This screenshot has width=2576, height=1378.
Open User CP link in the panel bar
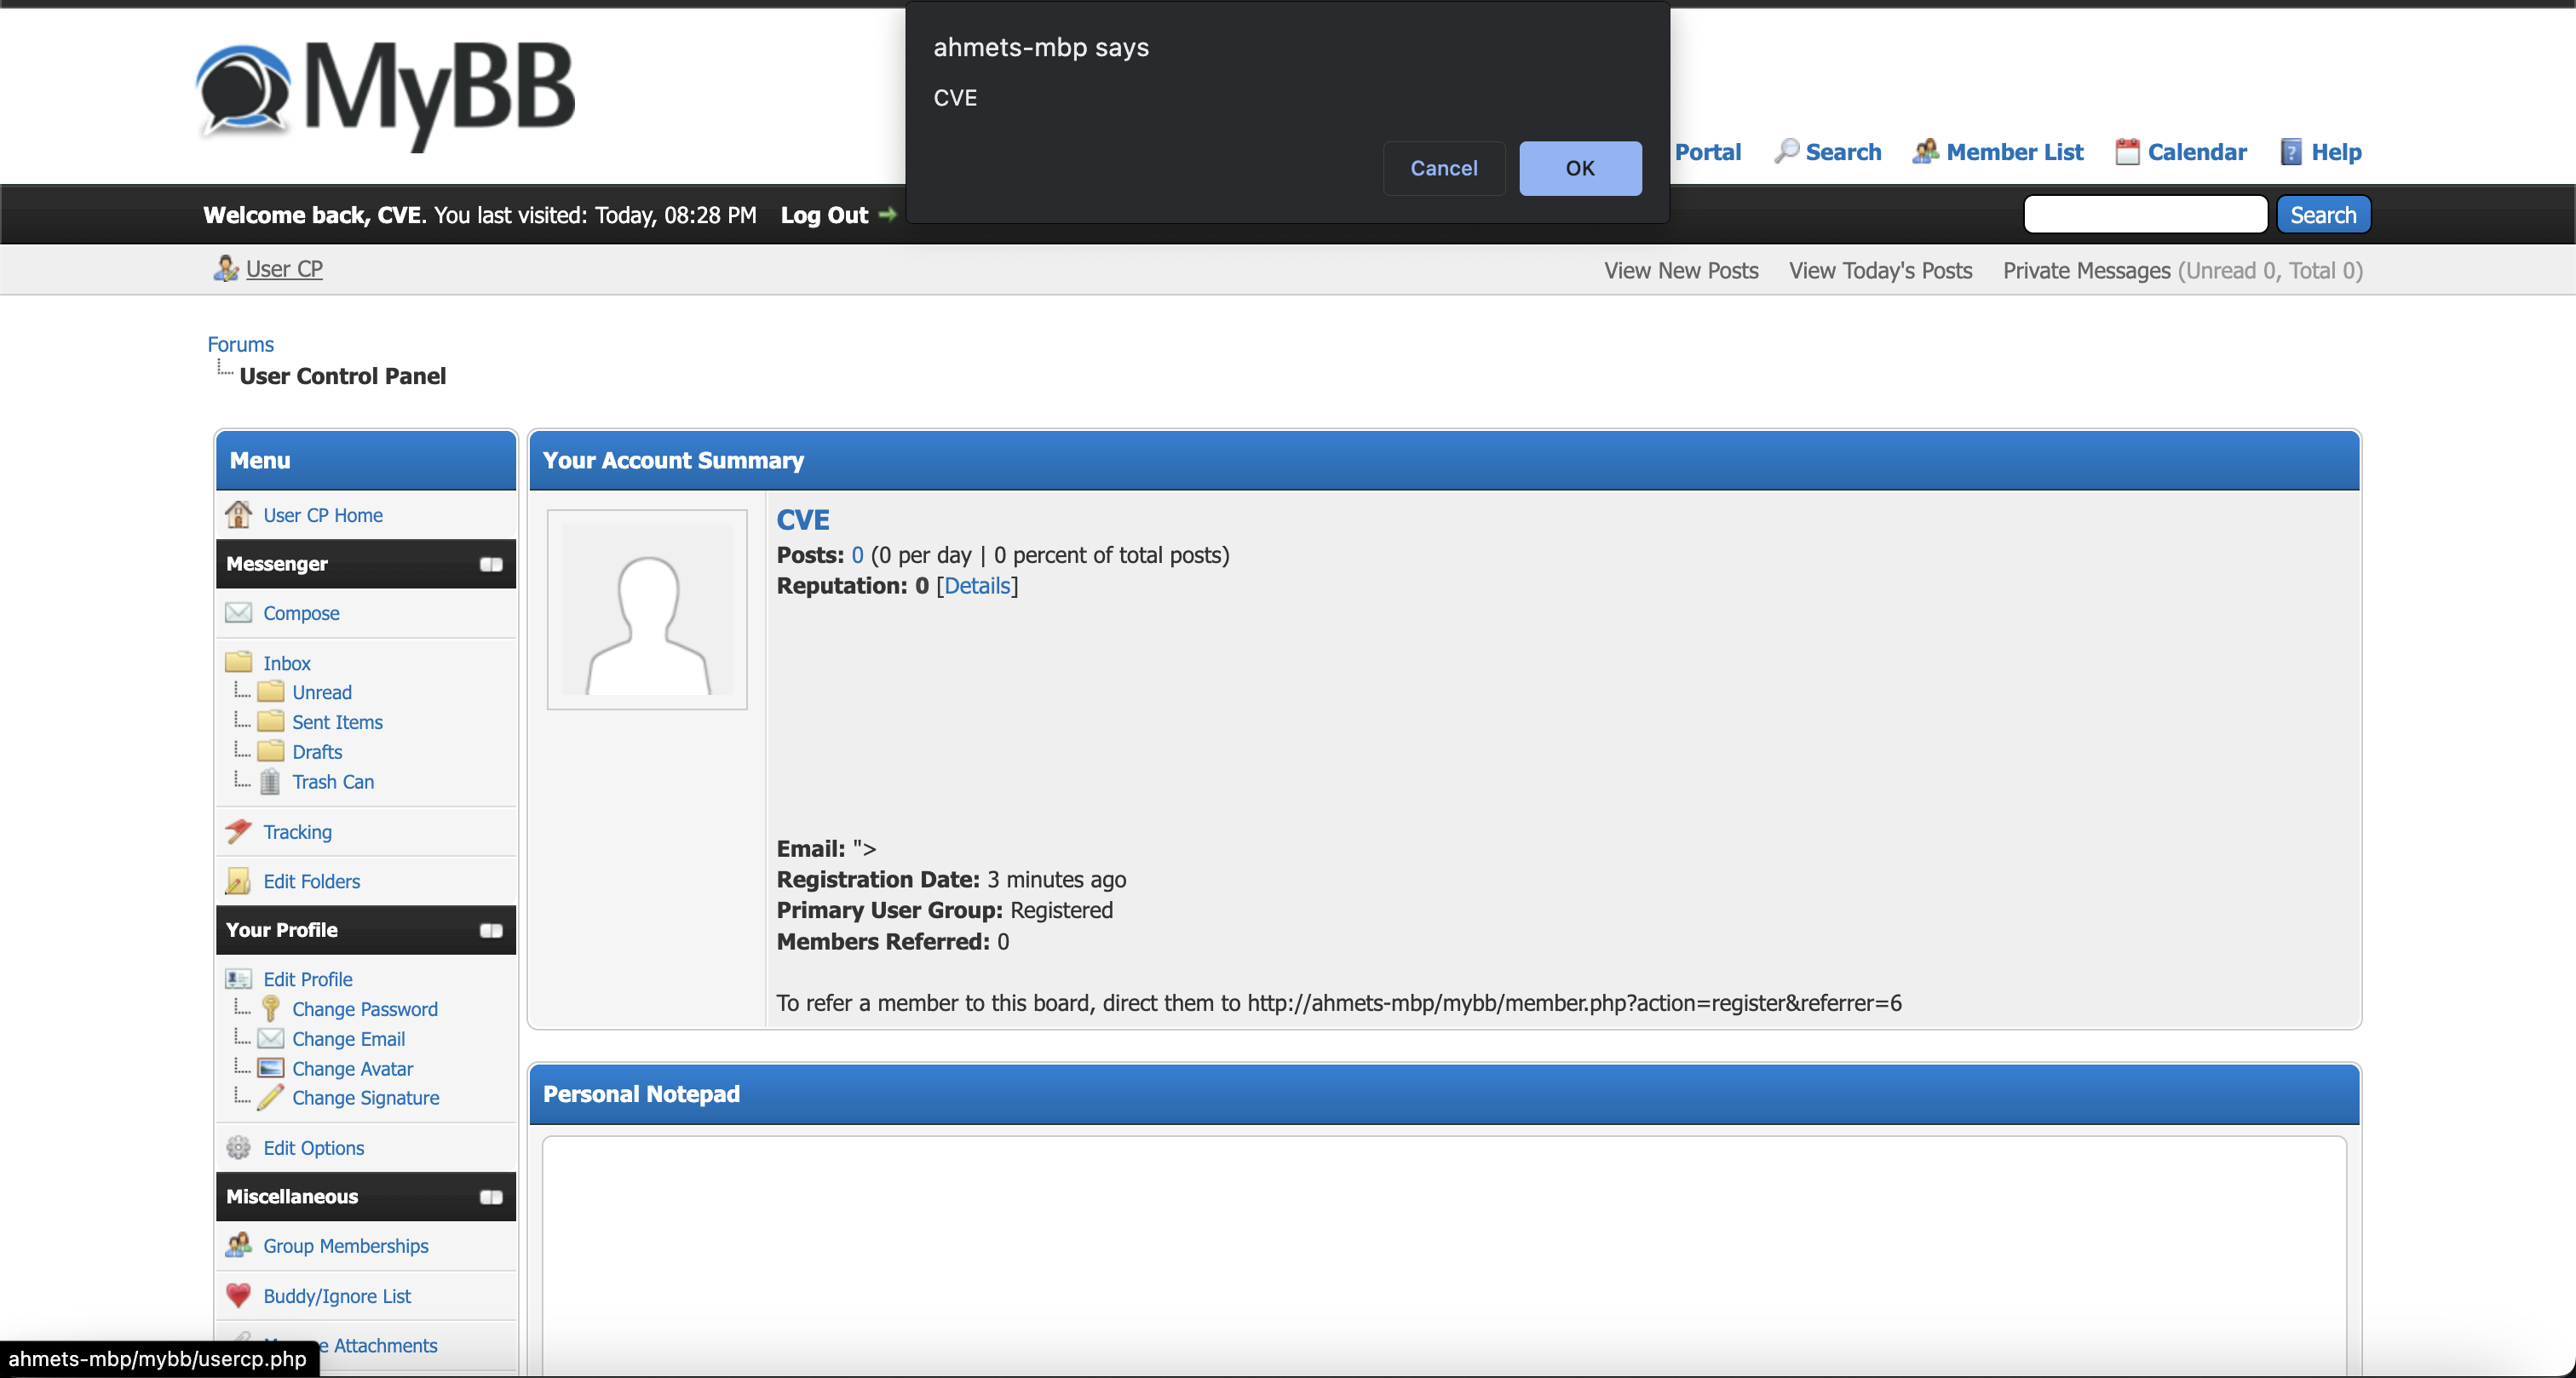284,269
